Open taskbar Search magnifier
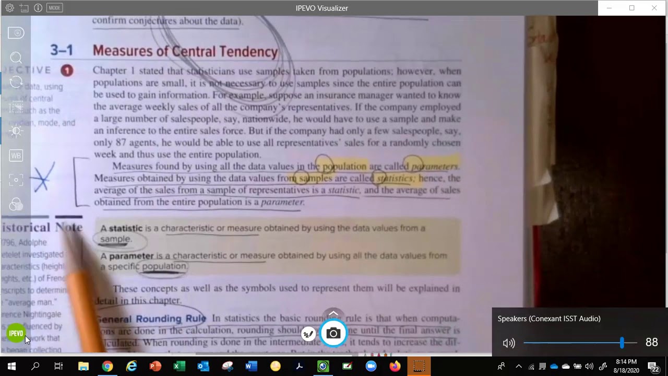The image size is (668, 376). tap(35, 367)
